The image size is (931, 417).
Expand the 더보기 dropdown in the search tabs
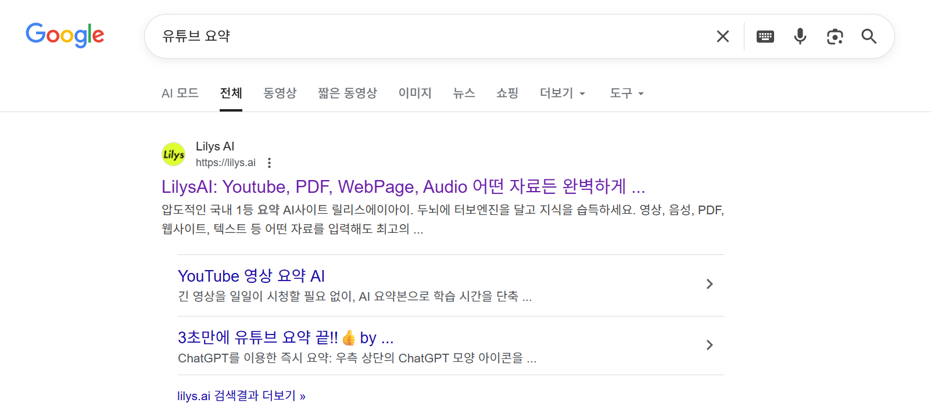click(x=562, y=94)
